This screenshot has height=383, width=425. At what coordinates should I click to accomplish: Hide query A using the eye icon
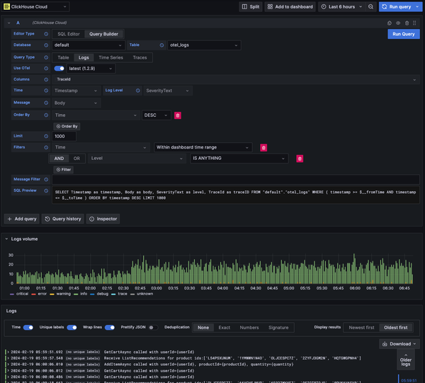point(398,23)
